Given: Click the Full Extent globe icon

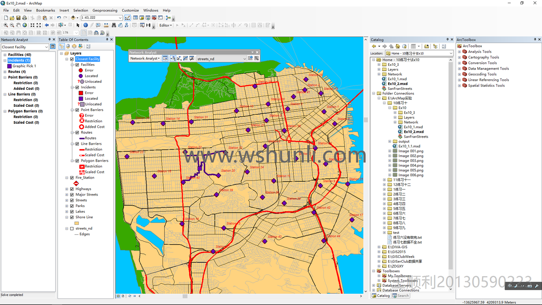Looking at the screenshot, I should click(24, 25).
